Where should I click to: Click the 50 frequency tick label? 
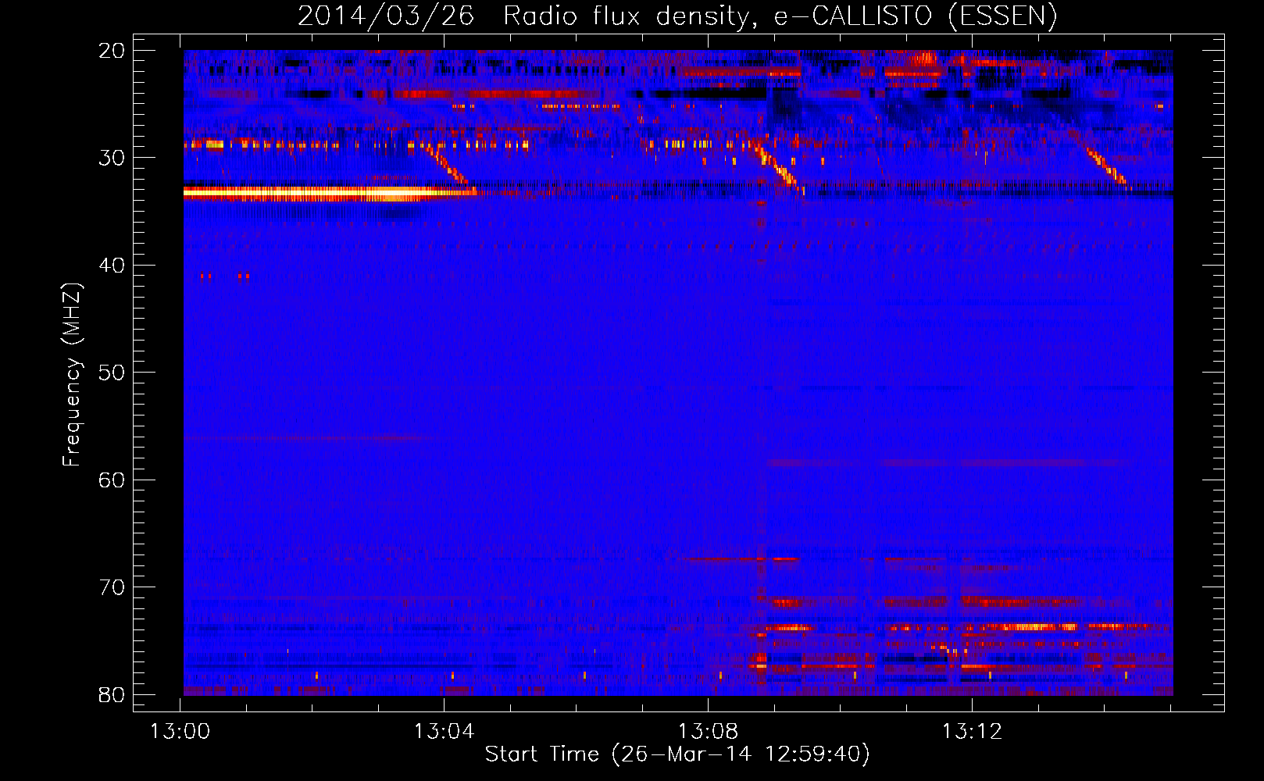[x=112, y=373]
